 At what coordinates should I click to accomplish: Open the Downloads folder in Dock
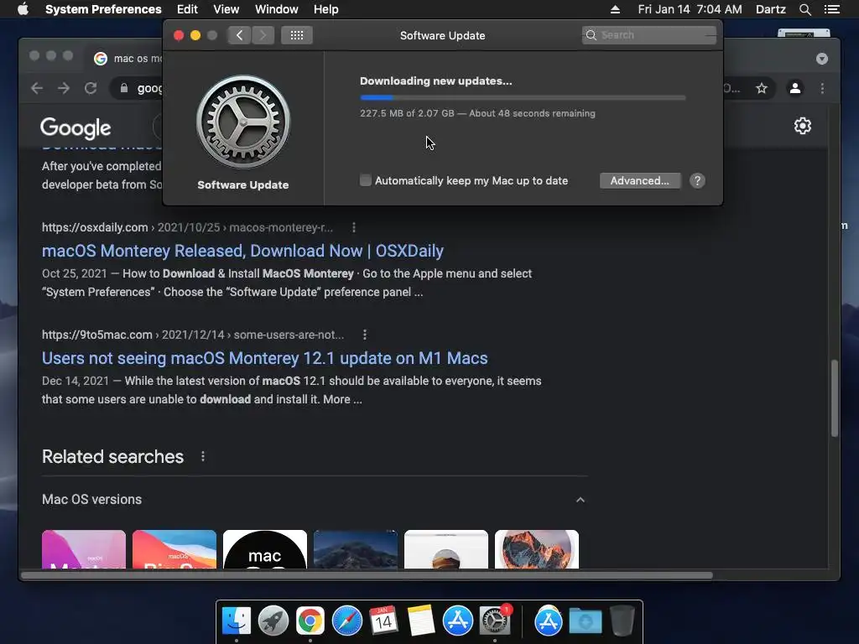point(585,621)
